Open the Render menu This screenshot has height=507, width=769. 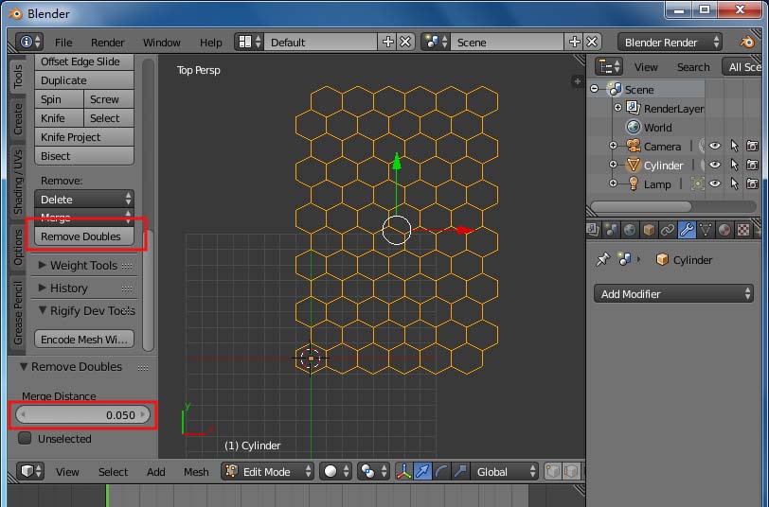click(107, 43)
